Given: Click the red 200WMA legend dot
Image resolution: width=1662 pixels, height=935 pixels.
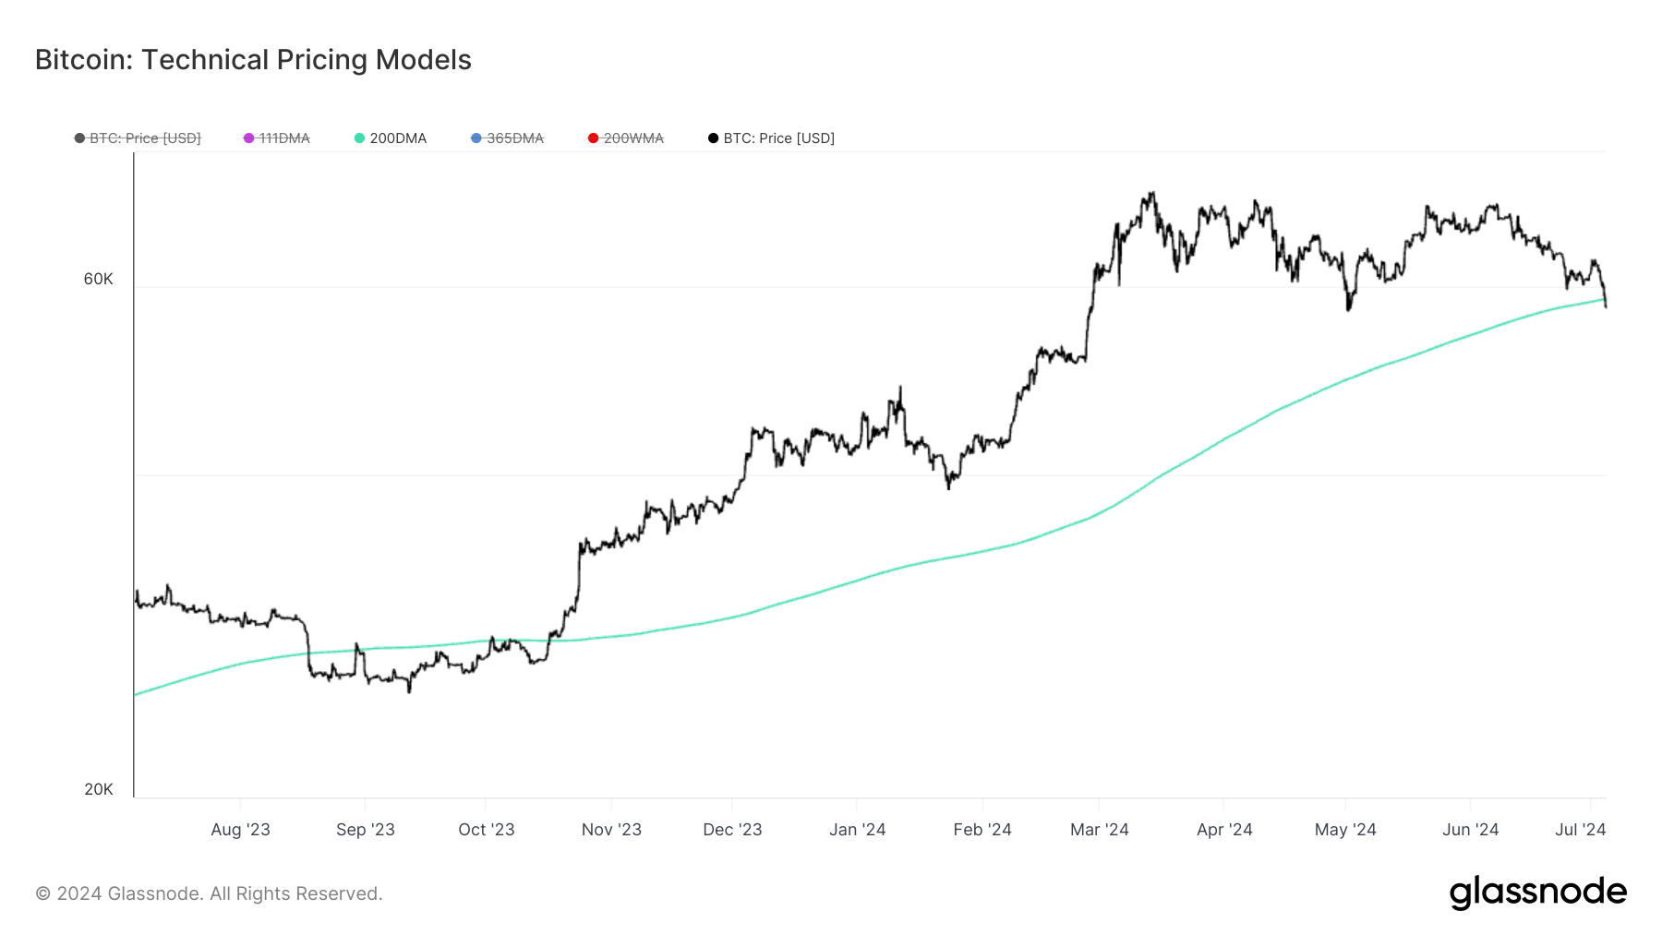Looking at the screenshot, I should pyautogui.click(x=593, y=138).
